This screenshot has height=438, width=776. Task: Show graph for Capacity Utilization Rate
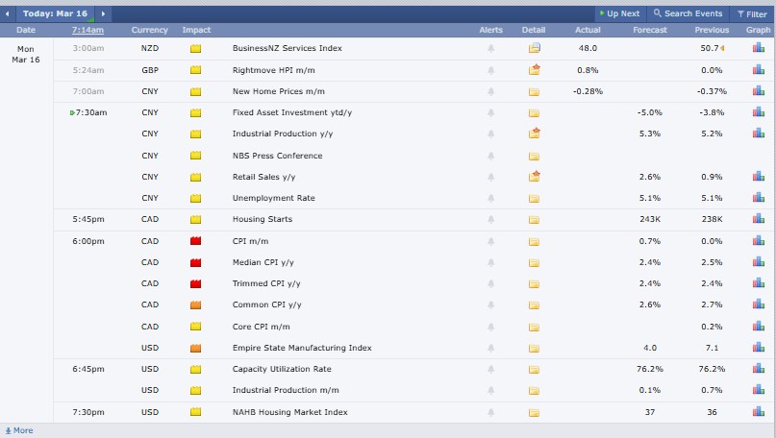coord(758,369)
